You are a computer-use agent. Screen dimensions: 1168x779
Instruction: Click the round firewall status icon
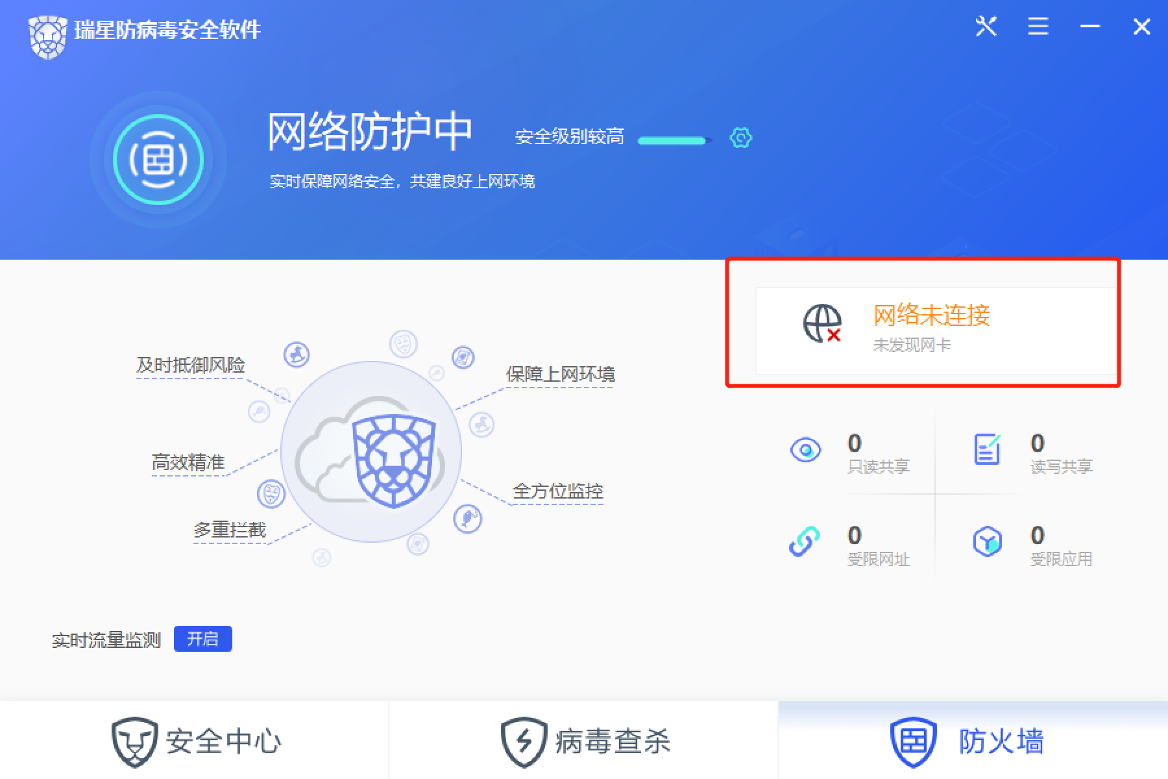pos(158,160)
